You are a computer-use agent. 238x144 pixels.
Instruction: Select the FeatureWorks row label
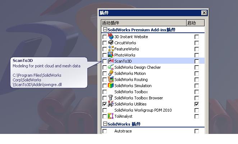(x=127, y=49)
